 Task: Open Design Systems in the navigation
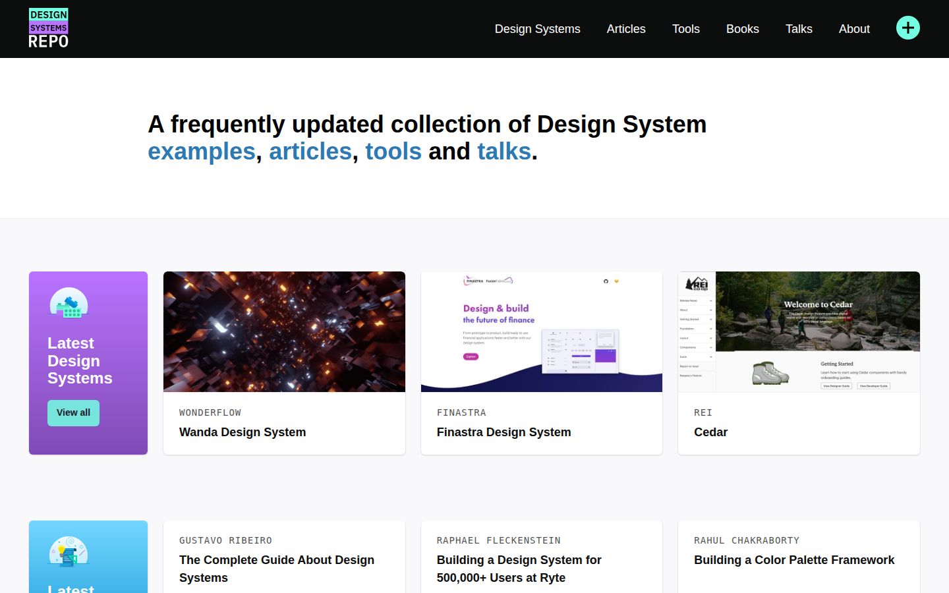coord(538,29)
